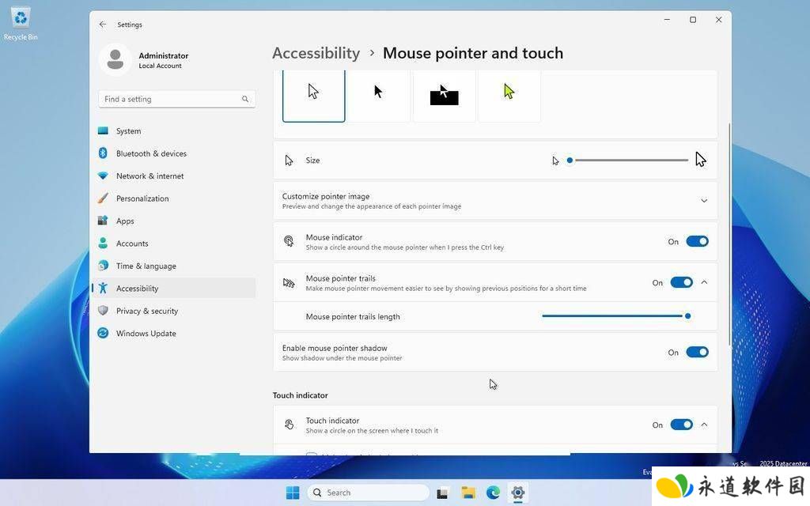Collapse the Touch indicator section chevron

pos(704,425)
